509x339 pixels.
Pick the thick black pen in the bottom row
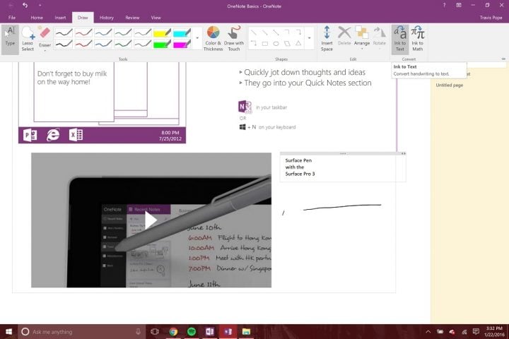(64, 44)
